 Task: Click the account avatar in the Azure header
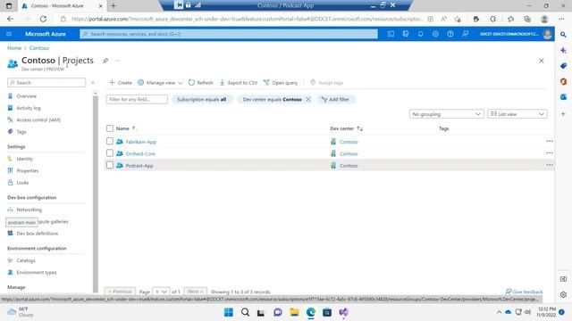[x=547, y=34]
